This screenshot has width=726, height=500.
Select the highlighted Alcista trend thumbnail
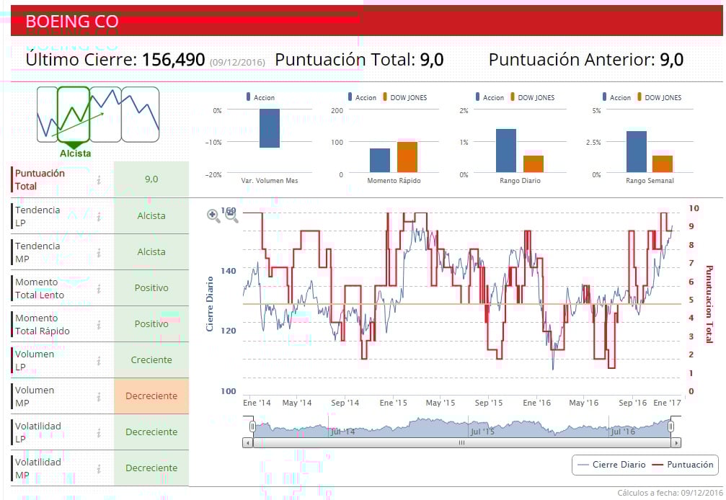(x=73, y=115)
